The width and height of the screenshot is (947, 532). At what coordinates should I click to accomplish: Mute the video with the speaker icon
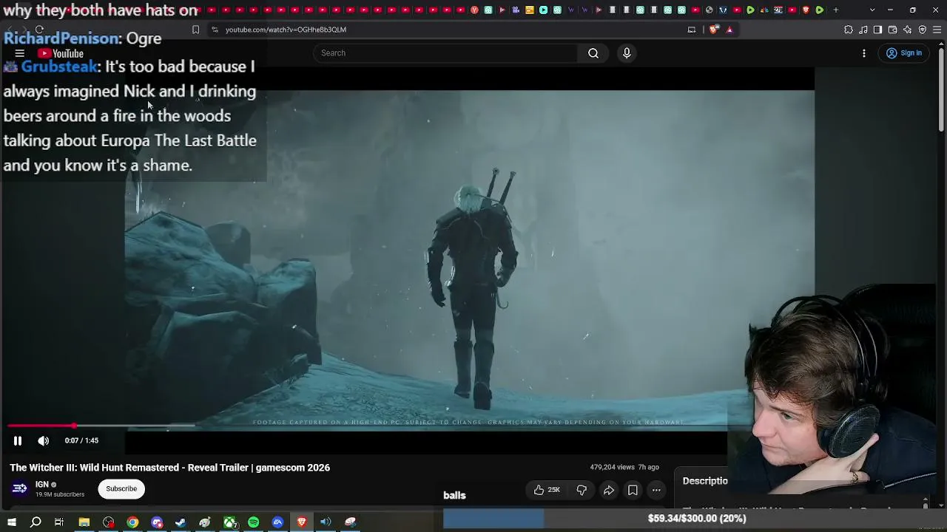pos(44,440)
